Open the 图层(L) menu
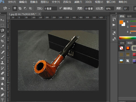This screenshot has width=136, height=102. [44, 2]
